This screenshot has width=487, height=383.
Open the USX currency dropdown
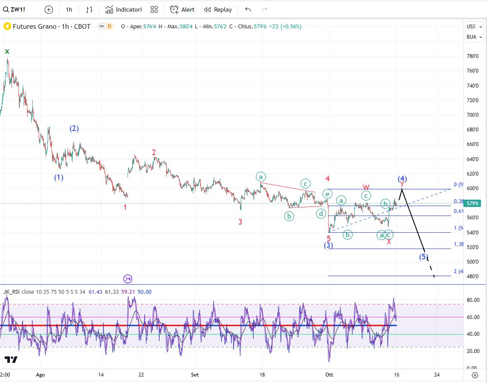coord(474,26)
